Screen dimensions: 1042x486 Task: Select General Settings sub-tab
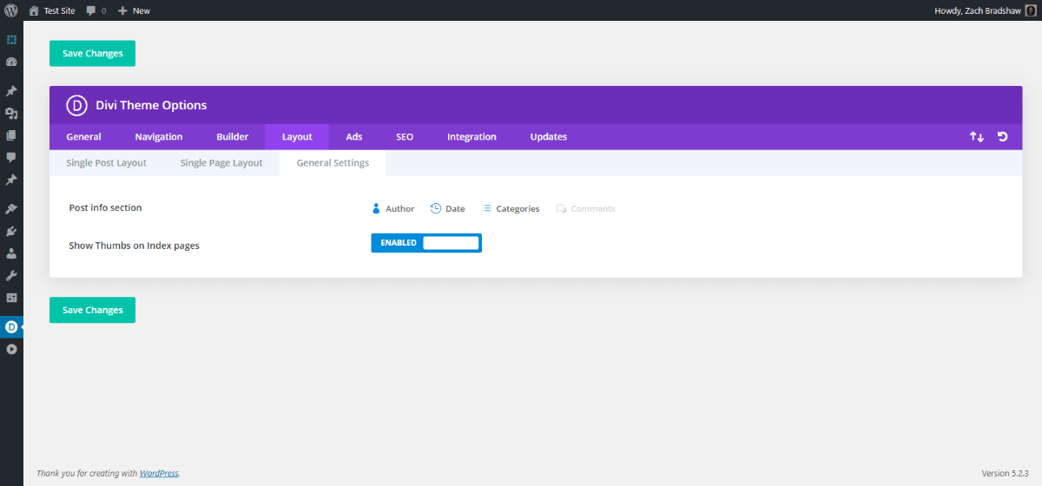[333, 163]
